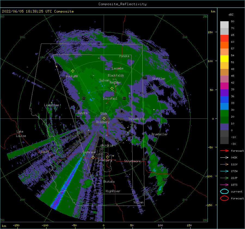
Task: Click the red forecast arrow in legend
Action: tap(224, 151)
